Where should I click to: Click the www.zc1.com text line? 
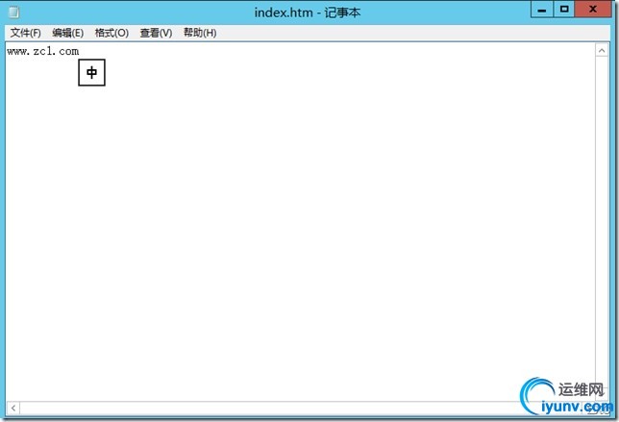pyautogui.click(x=42, y=51)
